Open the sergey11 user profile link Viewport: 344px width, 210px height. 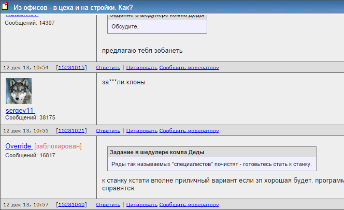click(20, 110)
